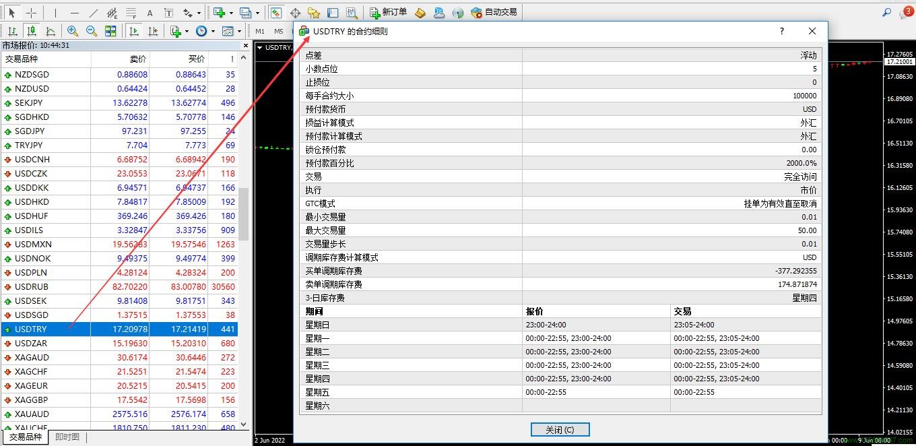Pick the horizontal line drawing tool

[x=74, y=12]
